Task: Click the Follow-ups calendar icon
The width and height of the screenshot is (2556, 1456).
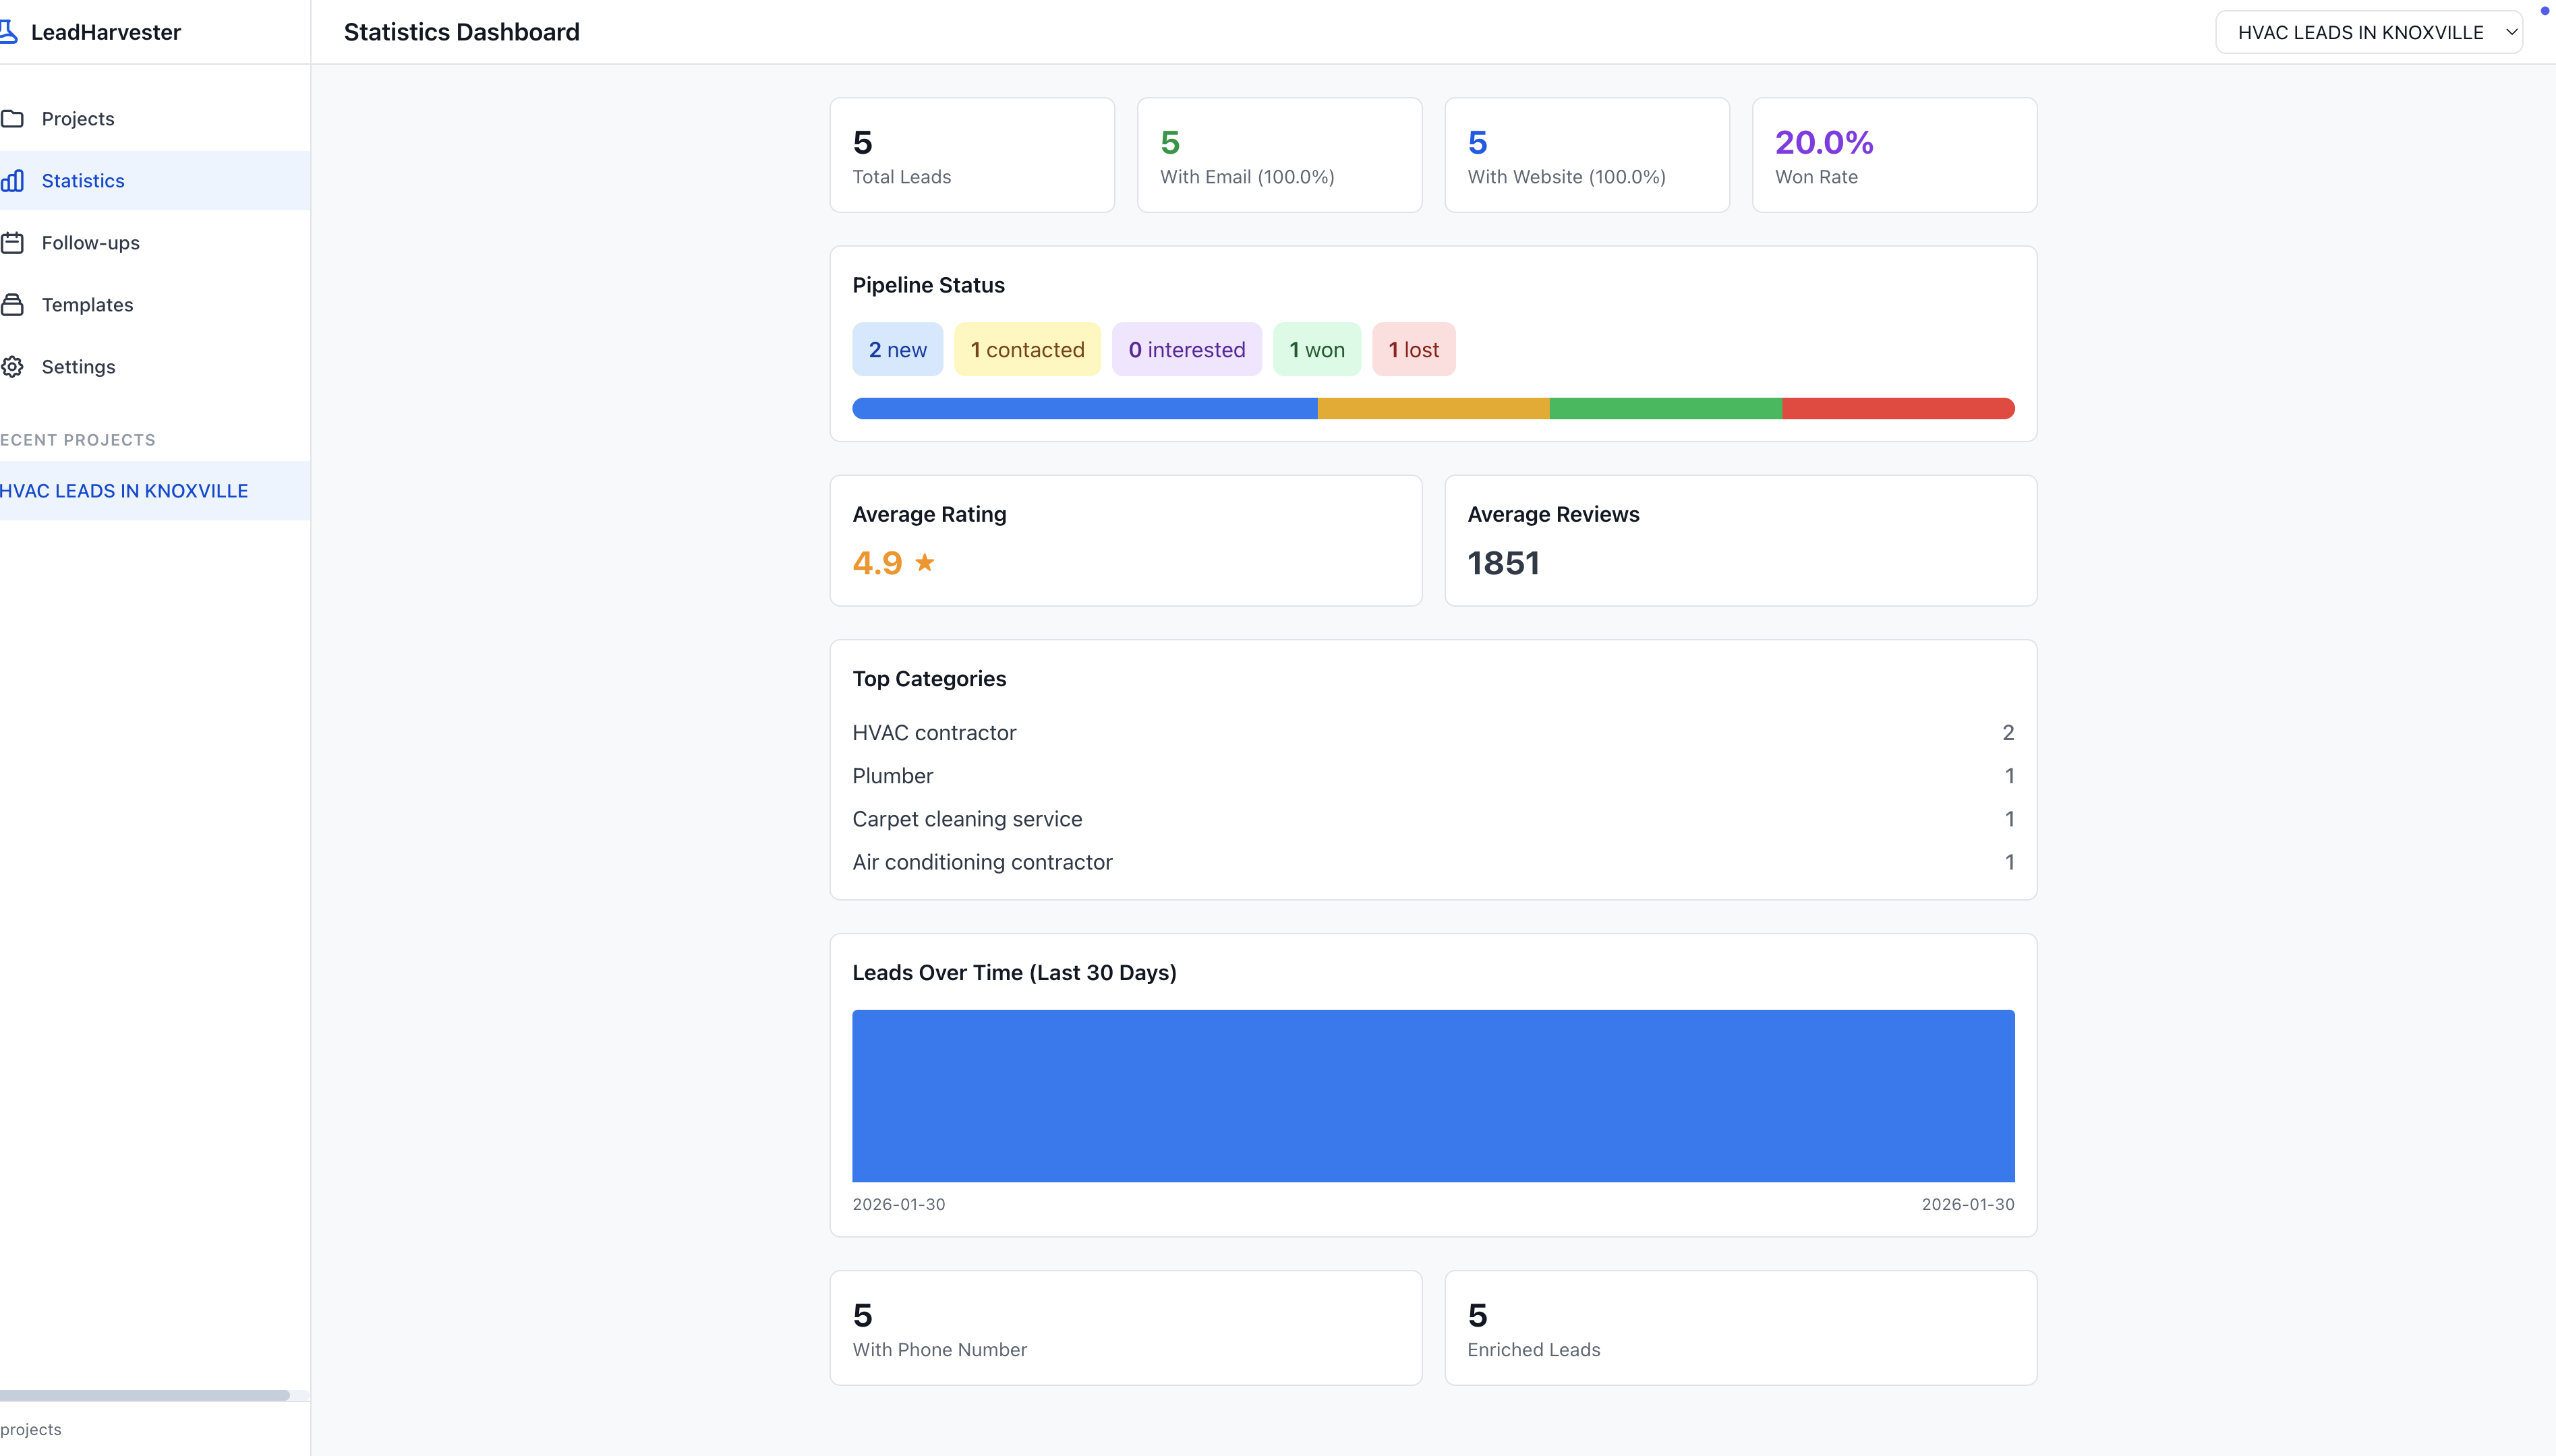Action: (13, 242)
